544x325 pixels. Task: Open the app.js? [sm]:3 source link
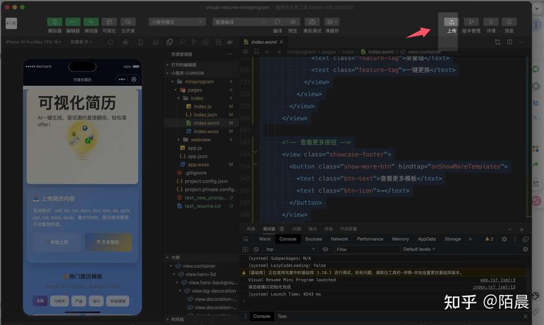coord(498,279)
